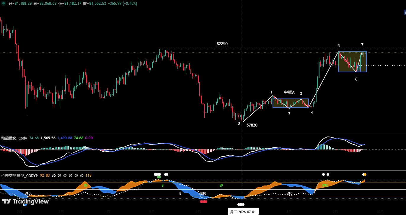Screen dimensions: 406x215
Task: Click the 6月 time axis label
Action: [198, 211]
